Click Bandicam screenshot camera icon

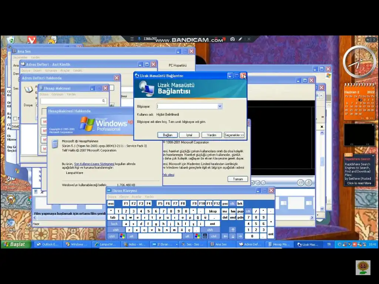click(x=232, y=39)
